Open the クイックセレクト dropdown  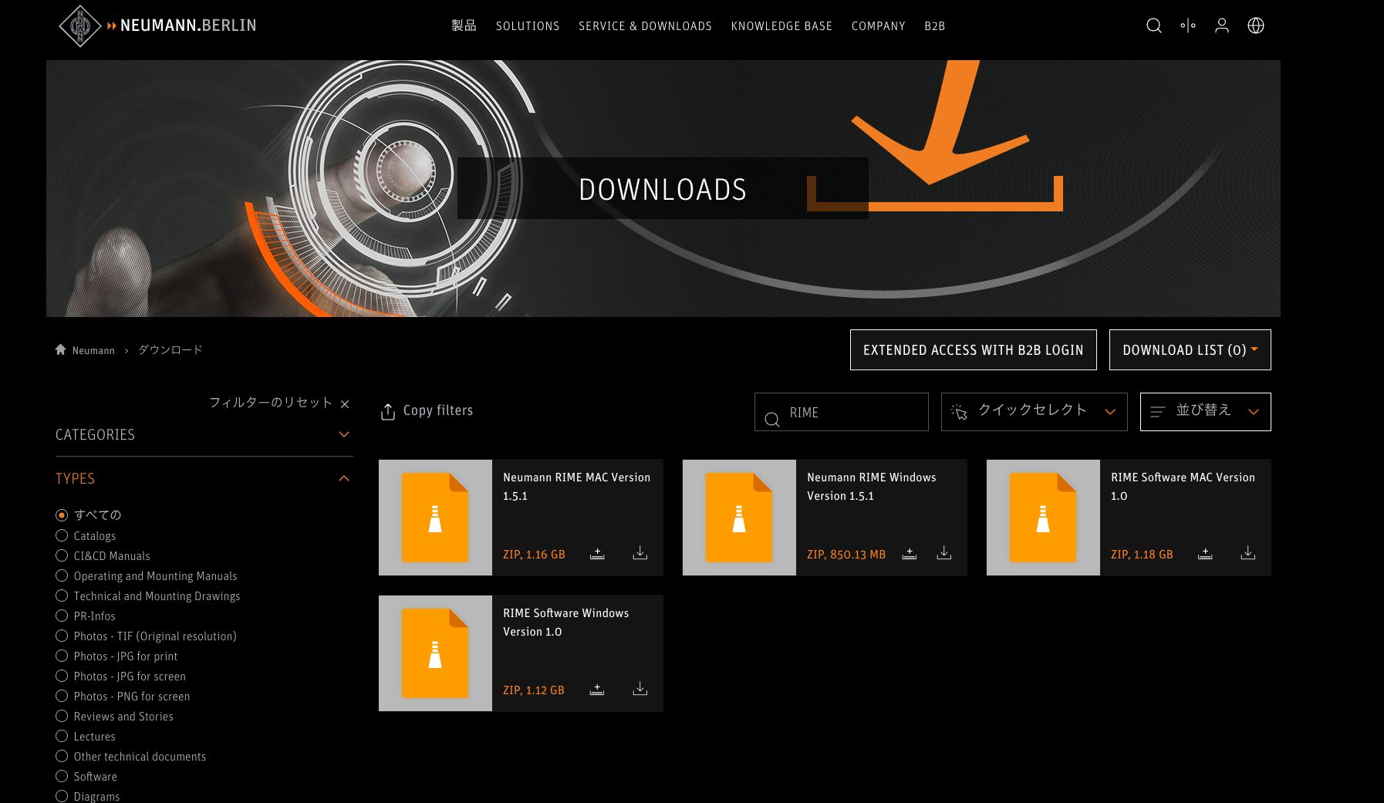1034,411
